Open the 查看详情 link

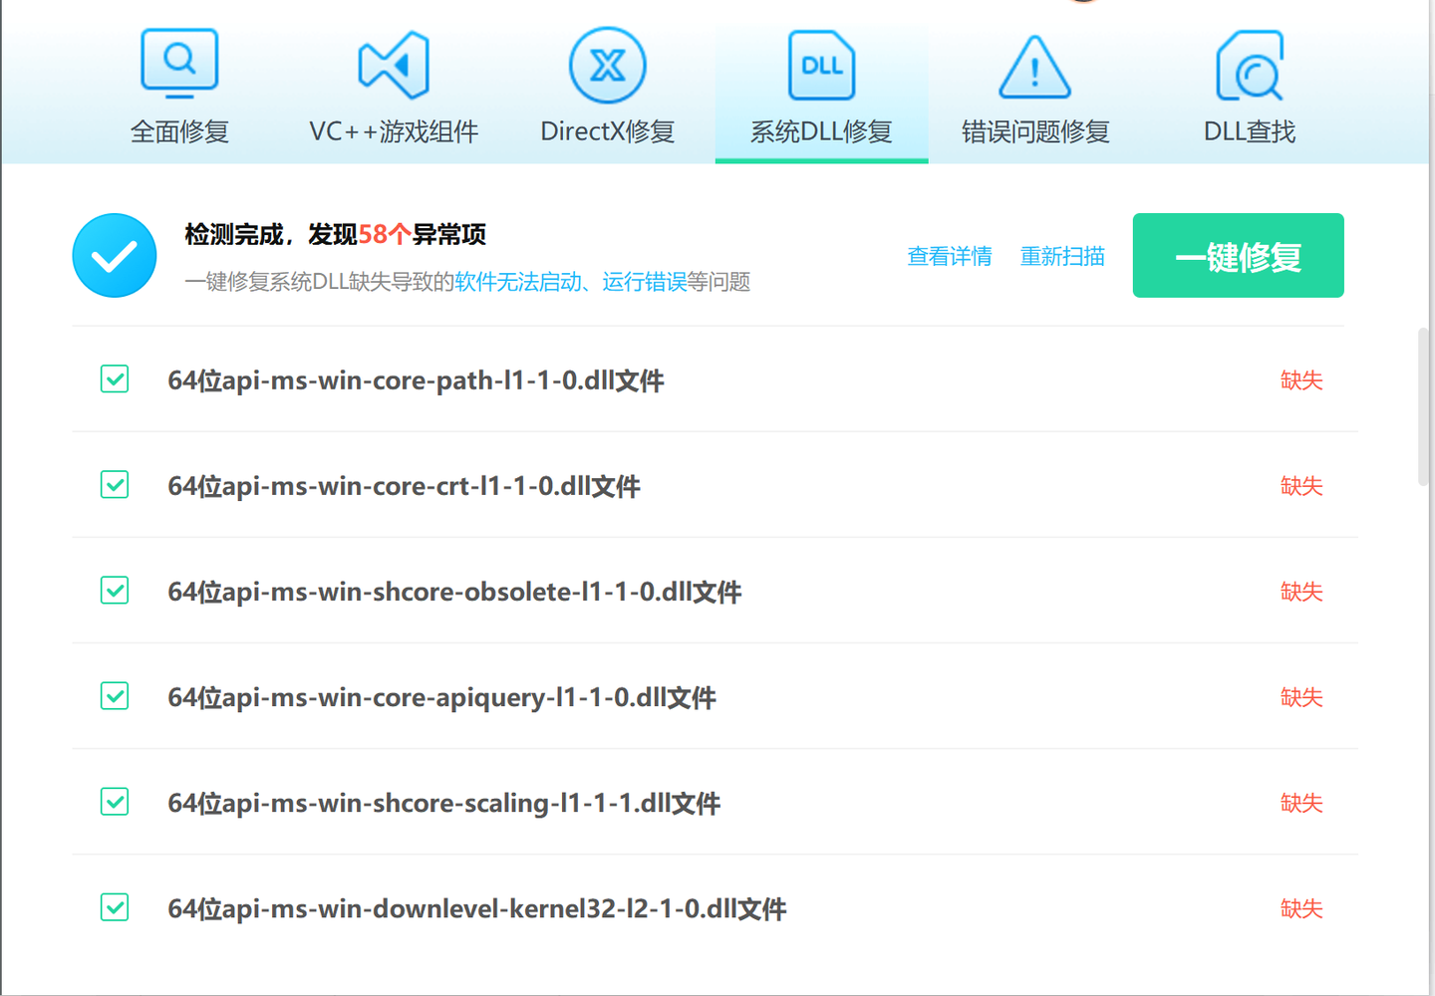tap(949, 256)
